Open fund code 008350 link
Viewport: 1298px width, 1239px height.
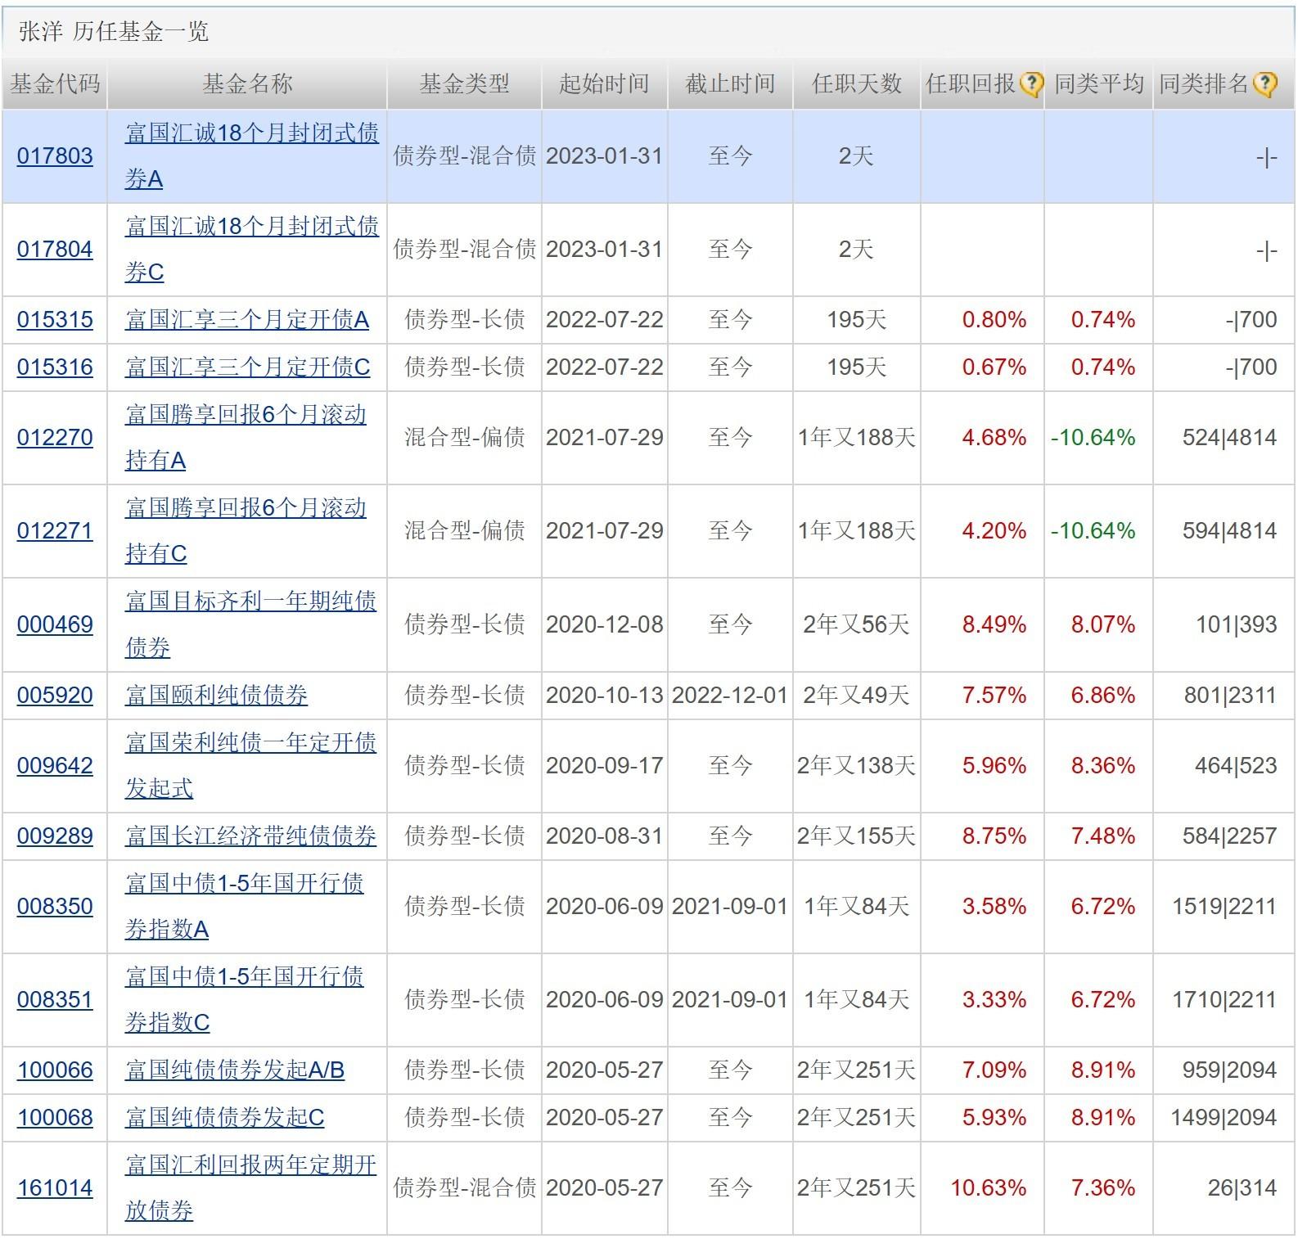tap(55, 907)
